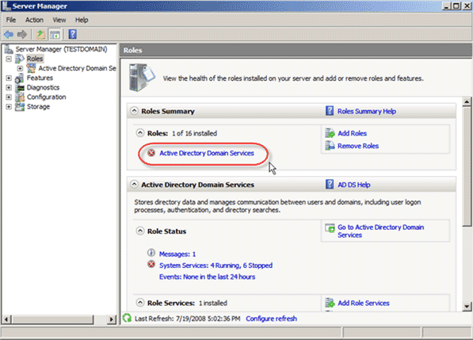Open the Help menu

pyautogui.click(x=82, y=20)
